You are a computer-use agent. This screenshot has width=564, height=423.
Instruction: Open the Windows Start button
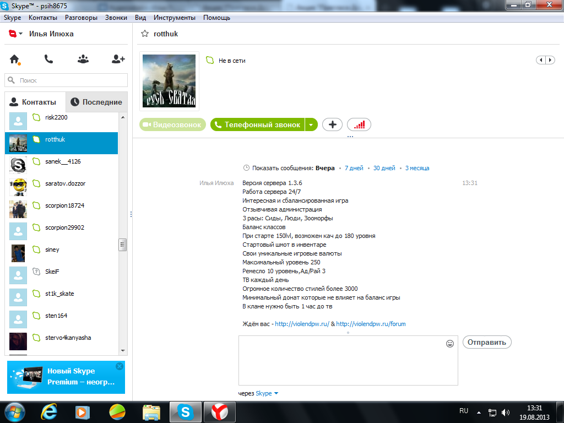coord(14,412)
